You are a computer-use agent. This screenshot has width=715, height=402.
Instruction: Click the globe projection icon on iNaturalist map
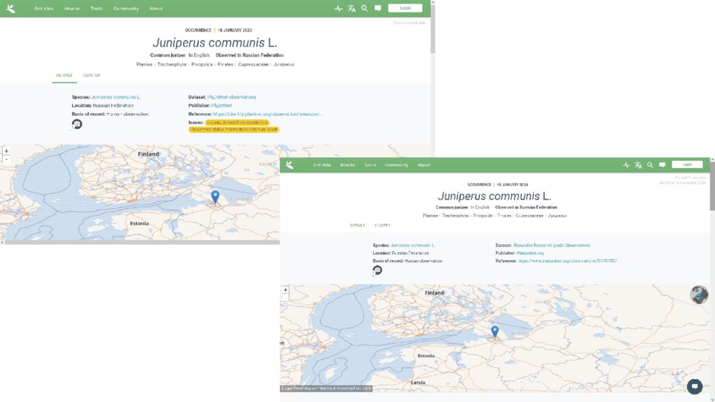click(699, 295)
